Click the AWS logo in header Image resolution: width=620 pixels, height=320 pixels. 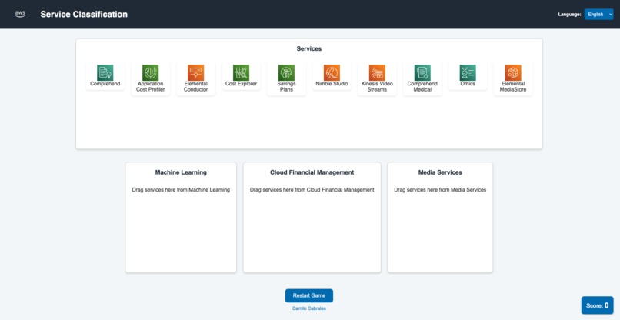(20, 15)
